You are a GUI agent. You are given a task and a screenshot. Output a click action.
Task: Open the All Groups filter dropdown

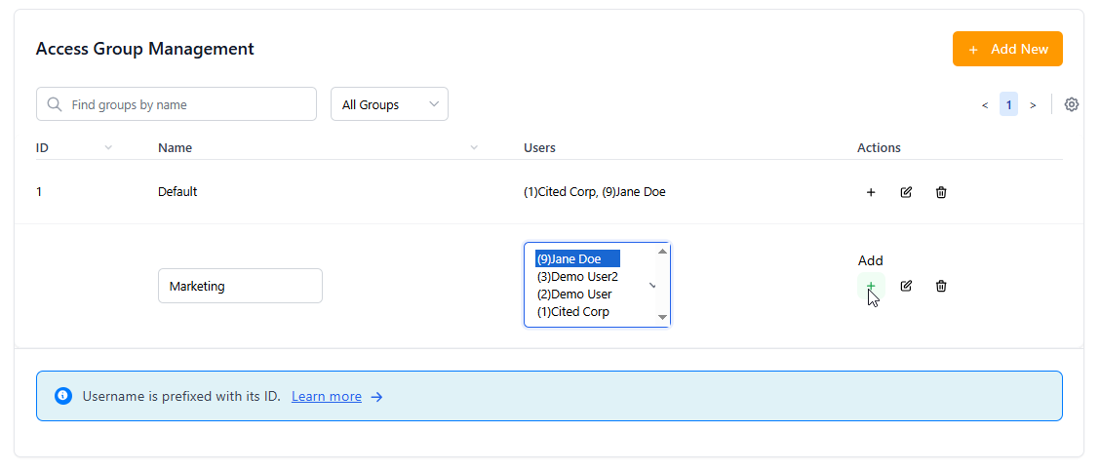click(389, 104)
